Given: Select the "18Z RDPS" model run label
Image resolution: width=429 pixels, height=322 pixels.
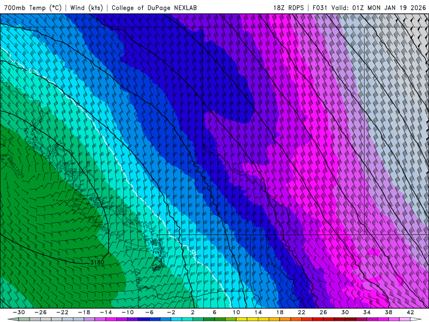Looking at the screenshot, I should (289, 8).
